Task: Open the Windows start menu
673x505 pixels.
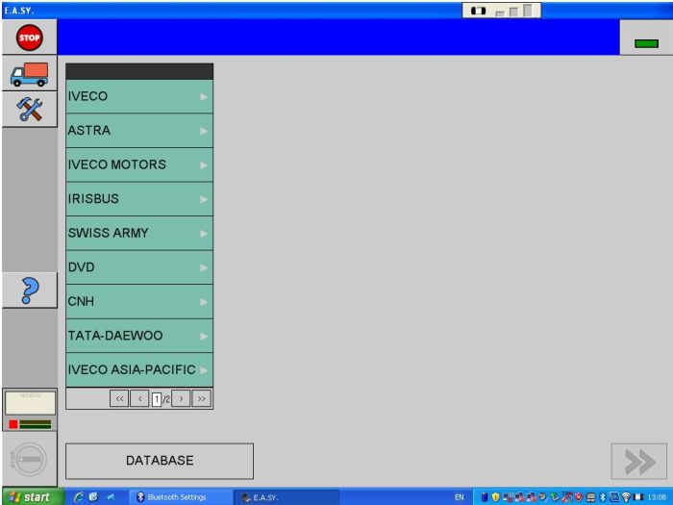Action: pyautogui.click(x=33, y=497)
